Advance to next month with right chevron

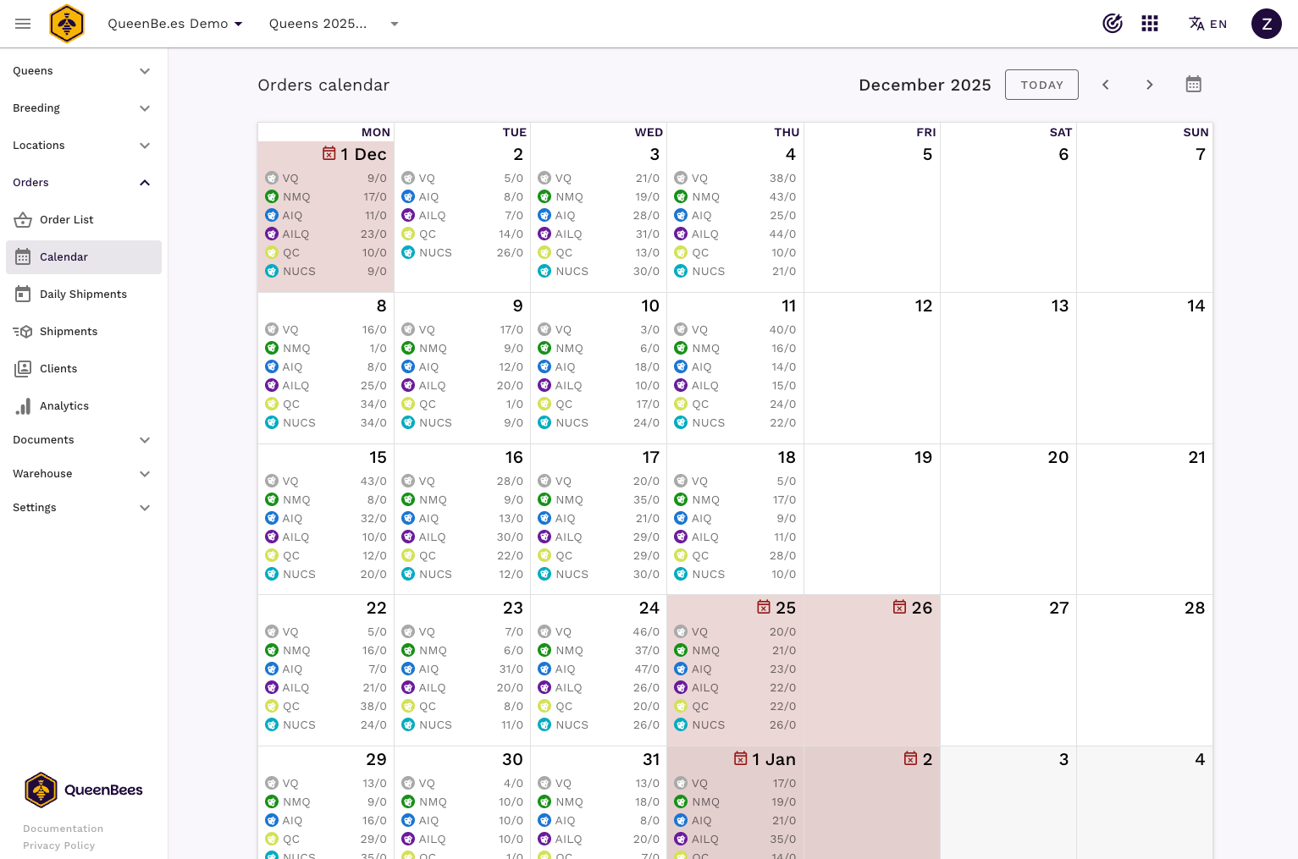tap(1149, 85)
